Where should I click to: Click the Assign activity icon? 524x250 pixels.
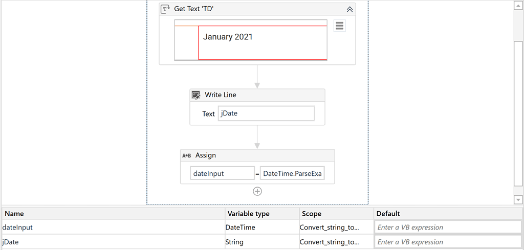click(187, 155)
